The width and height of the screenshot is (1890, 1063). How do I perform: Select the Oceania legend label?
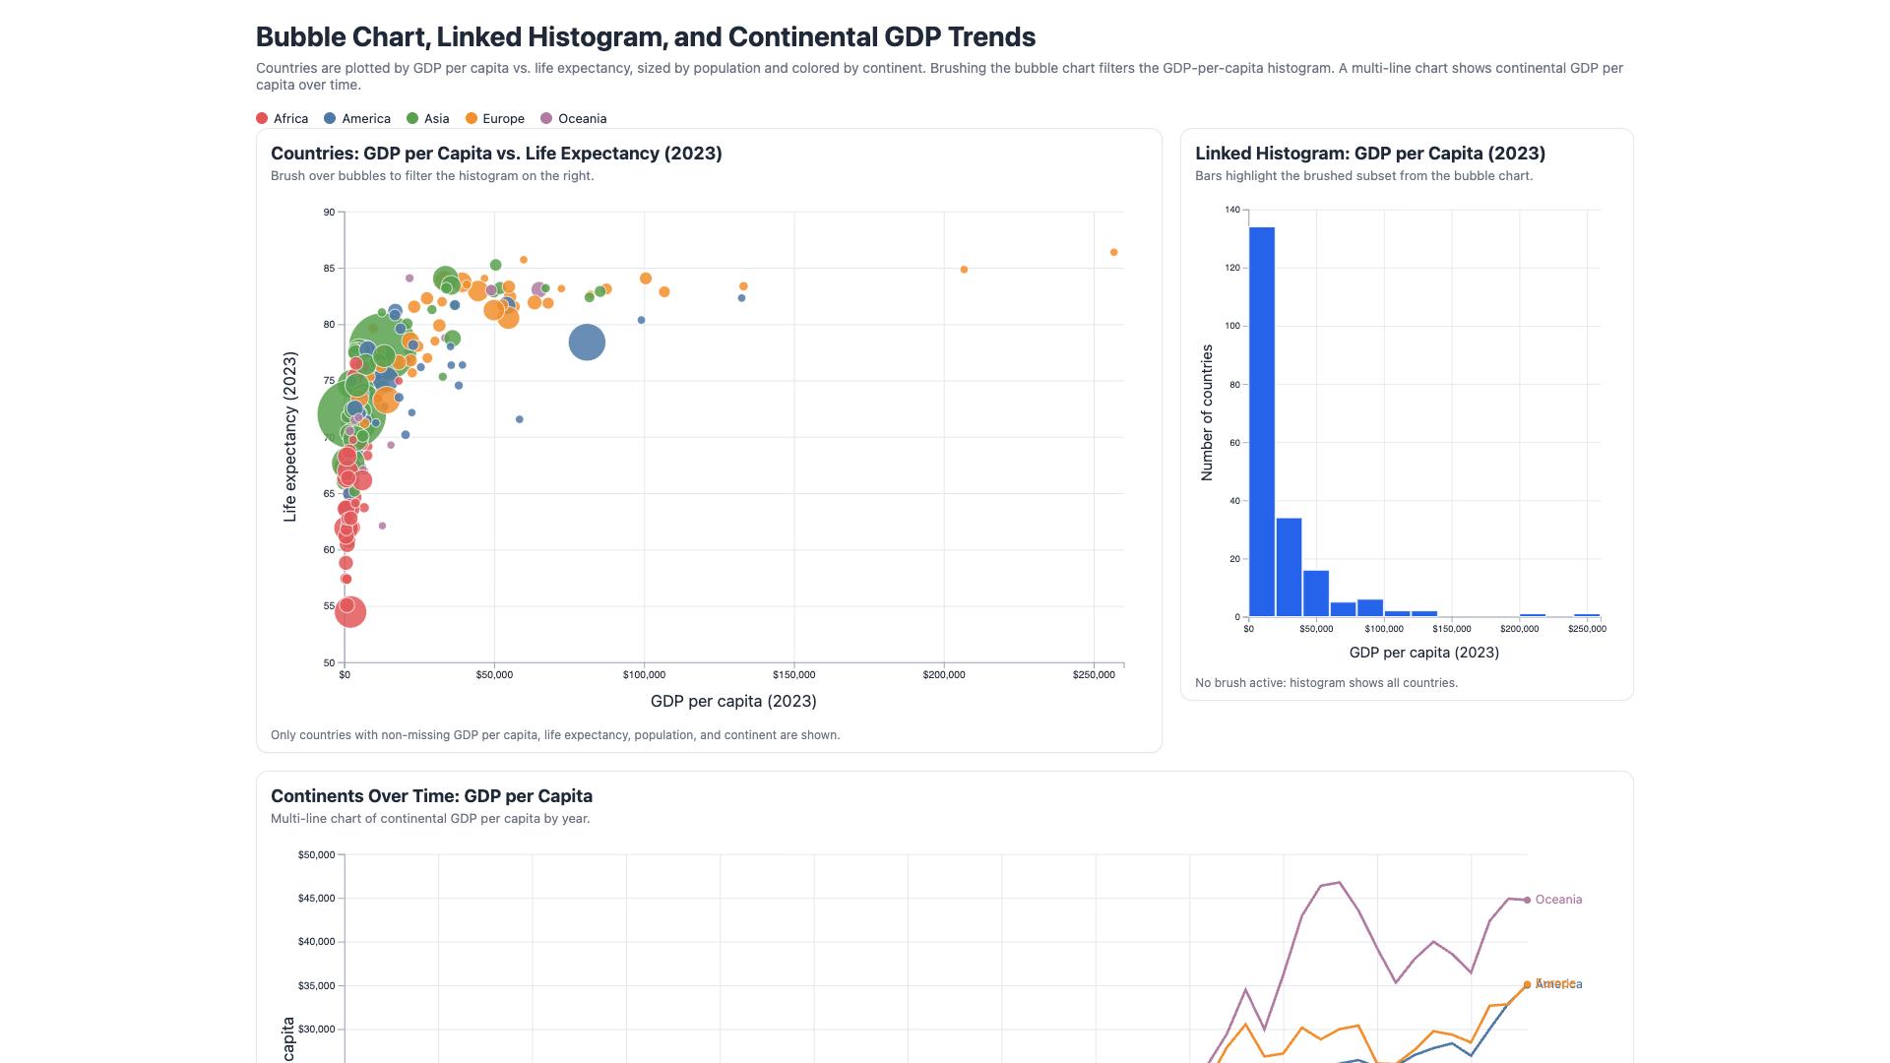[x=583, y=118]
